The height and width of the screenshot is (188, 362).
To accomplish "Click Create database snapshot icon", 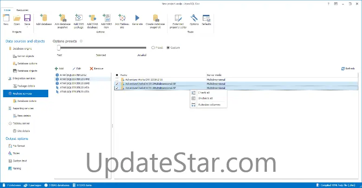I will pyautogui.click(x=155, y=18).
